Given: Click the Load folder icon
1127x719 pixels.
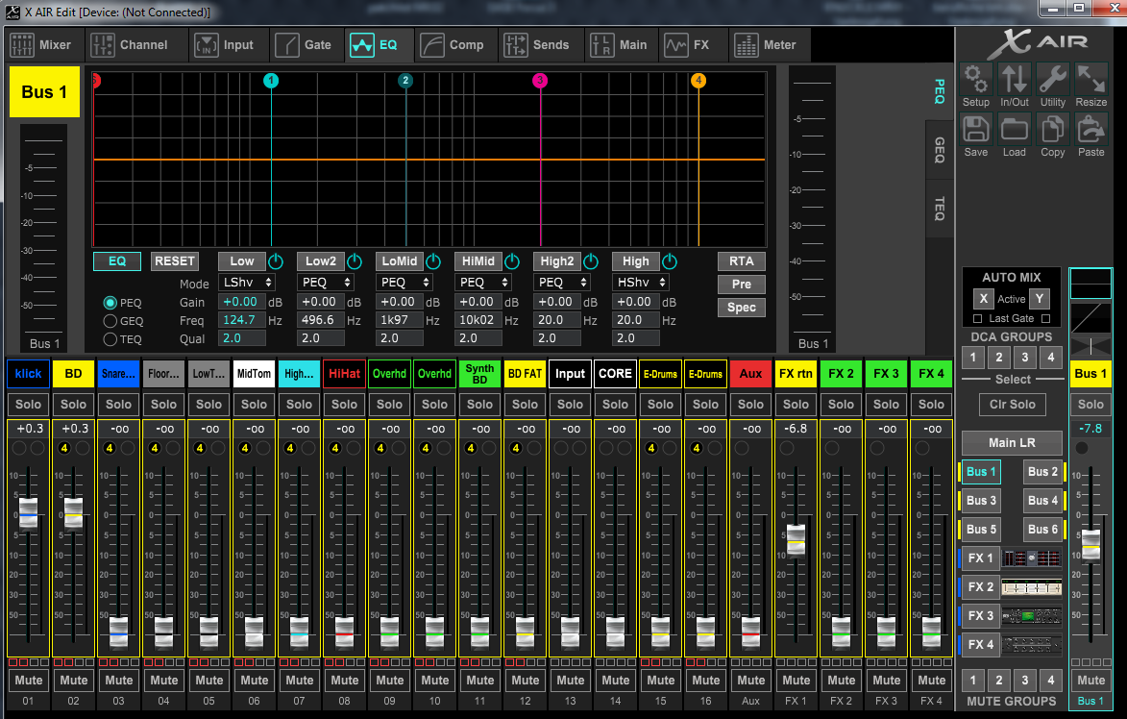Looking at the screenshot, I should (x=1015, y=130).
